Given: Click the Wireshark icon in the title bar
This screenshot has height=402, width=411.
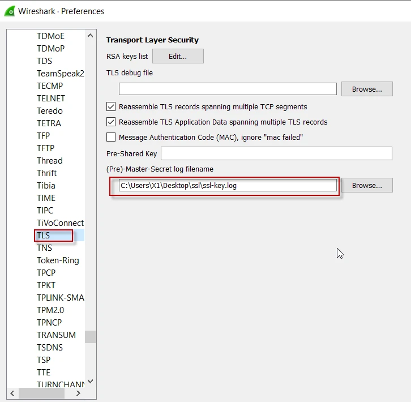Looking at the screenshot, I should (9, 11).
